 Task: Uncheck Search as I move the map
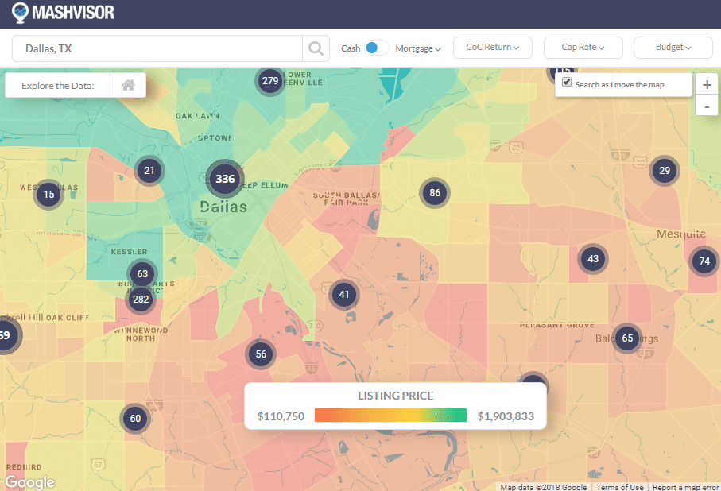[x=567, y=83]
